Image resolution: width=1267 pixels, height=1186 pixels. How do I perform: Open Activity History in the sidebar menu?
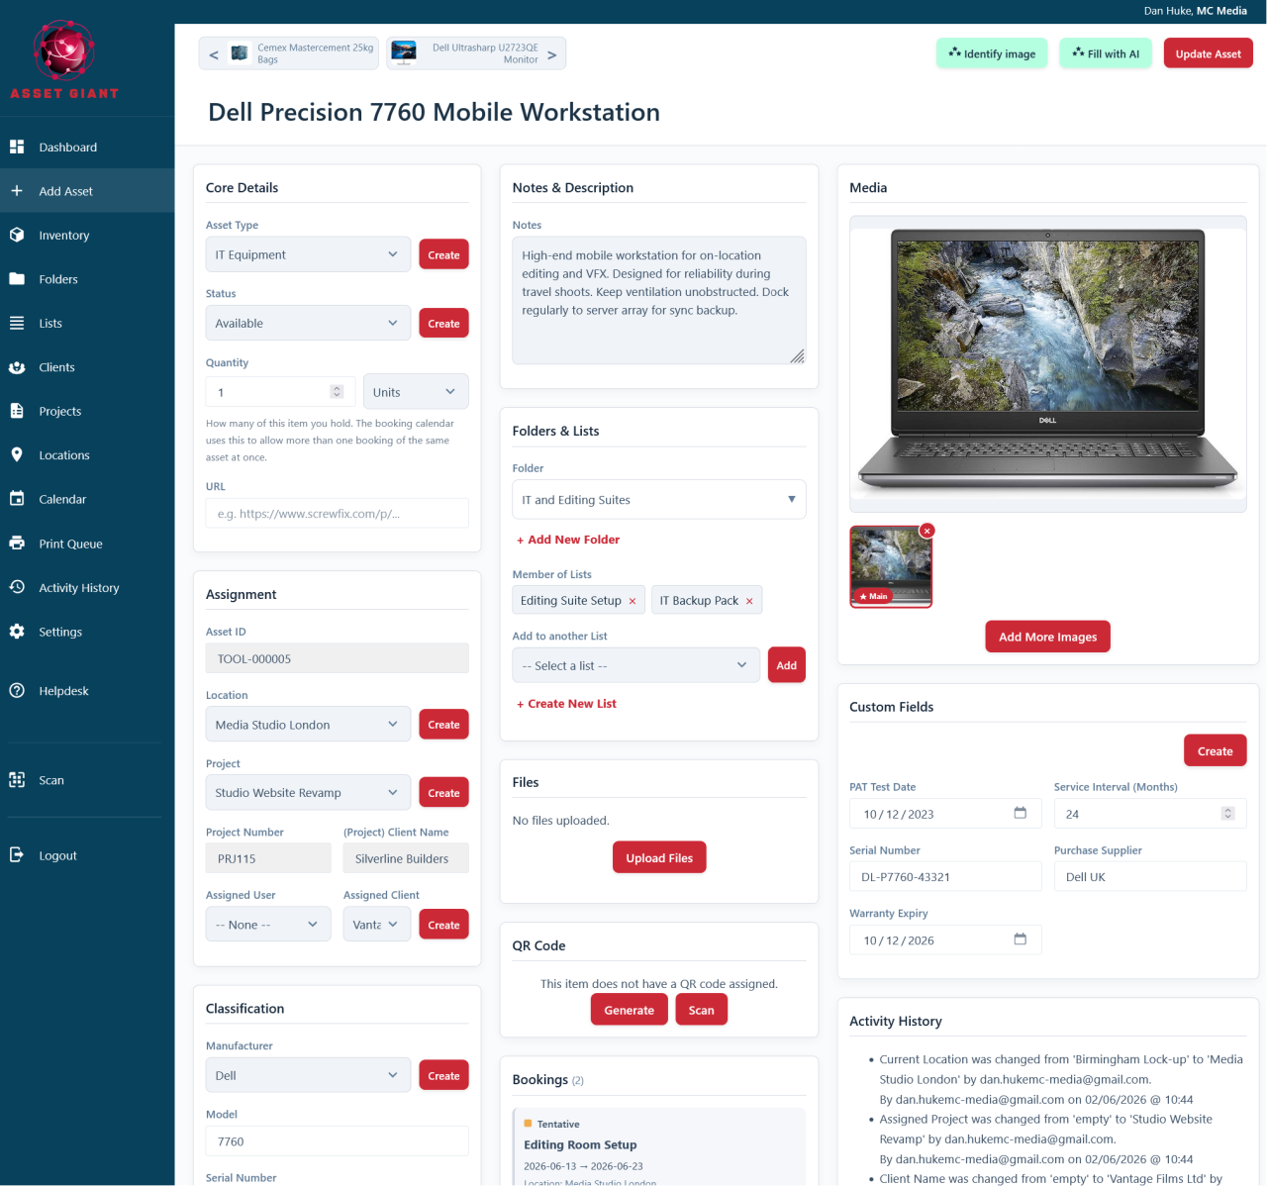(x=87, y=587)
